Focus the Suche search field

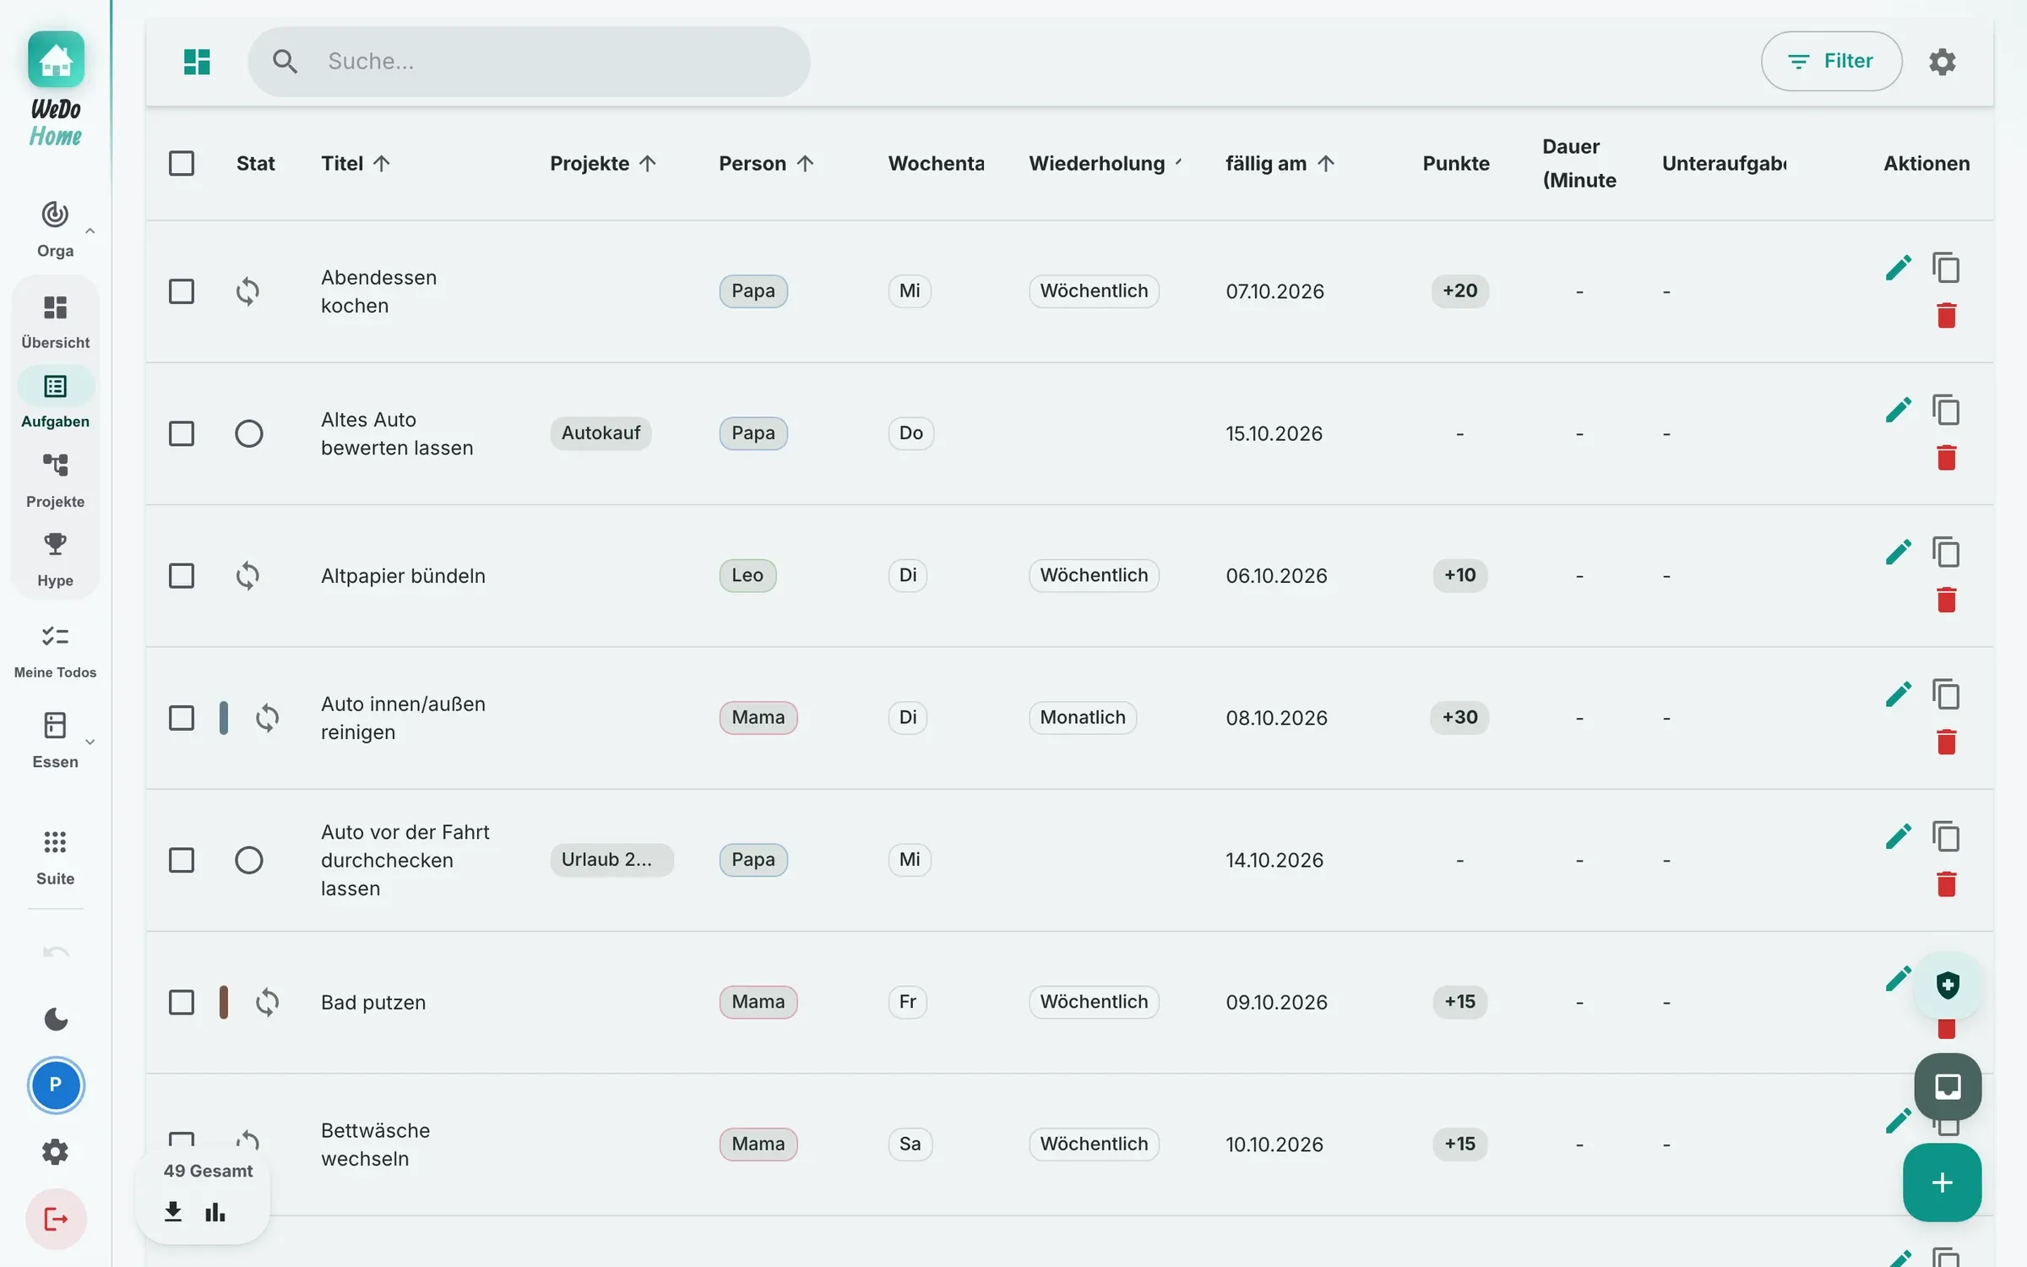click(529, 61)
